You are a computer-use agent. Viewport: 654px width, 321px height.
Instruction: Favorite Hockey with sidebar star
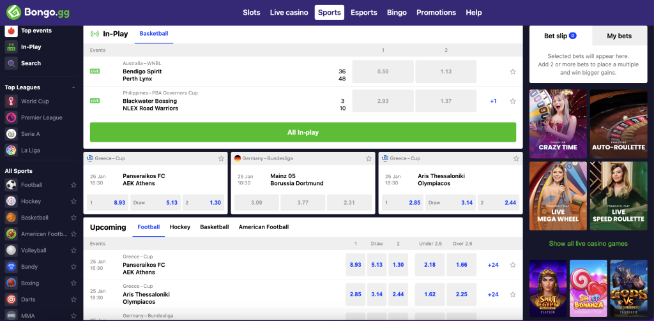74,201
